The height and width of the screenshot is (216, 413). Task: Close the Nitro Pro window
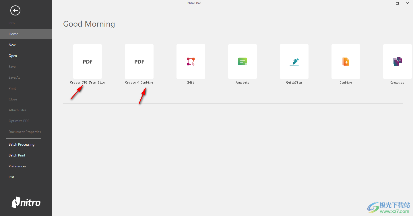tap(408, 3)
